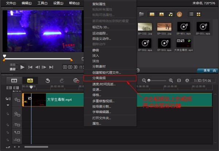The image size is (219, 151).
Task: Toggle audio files filter music note icon
Action: [170, 14]
